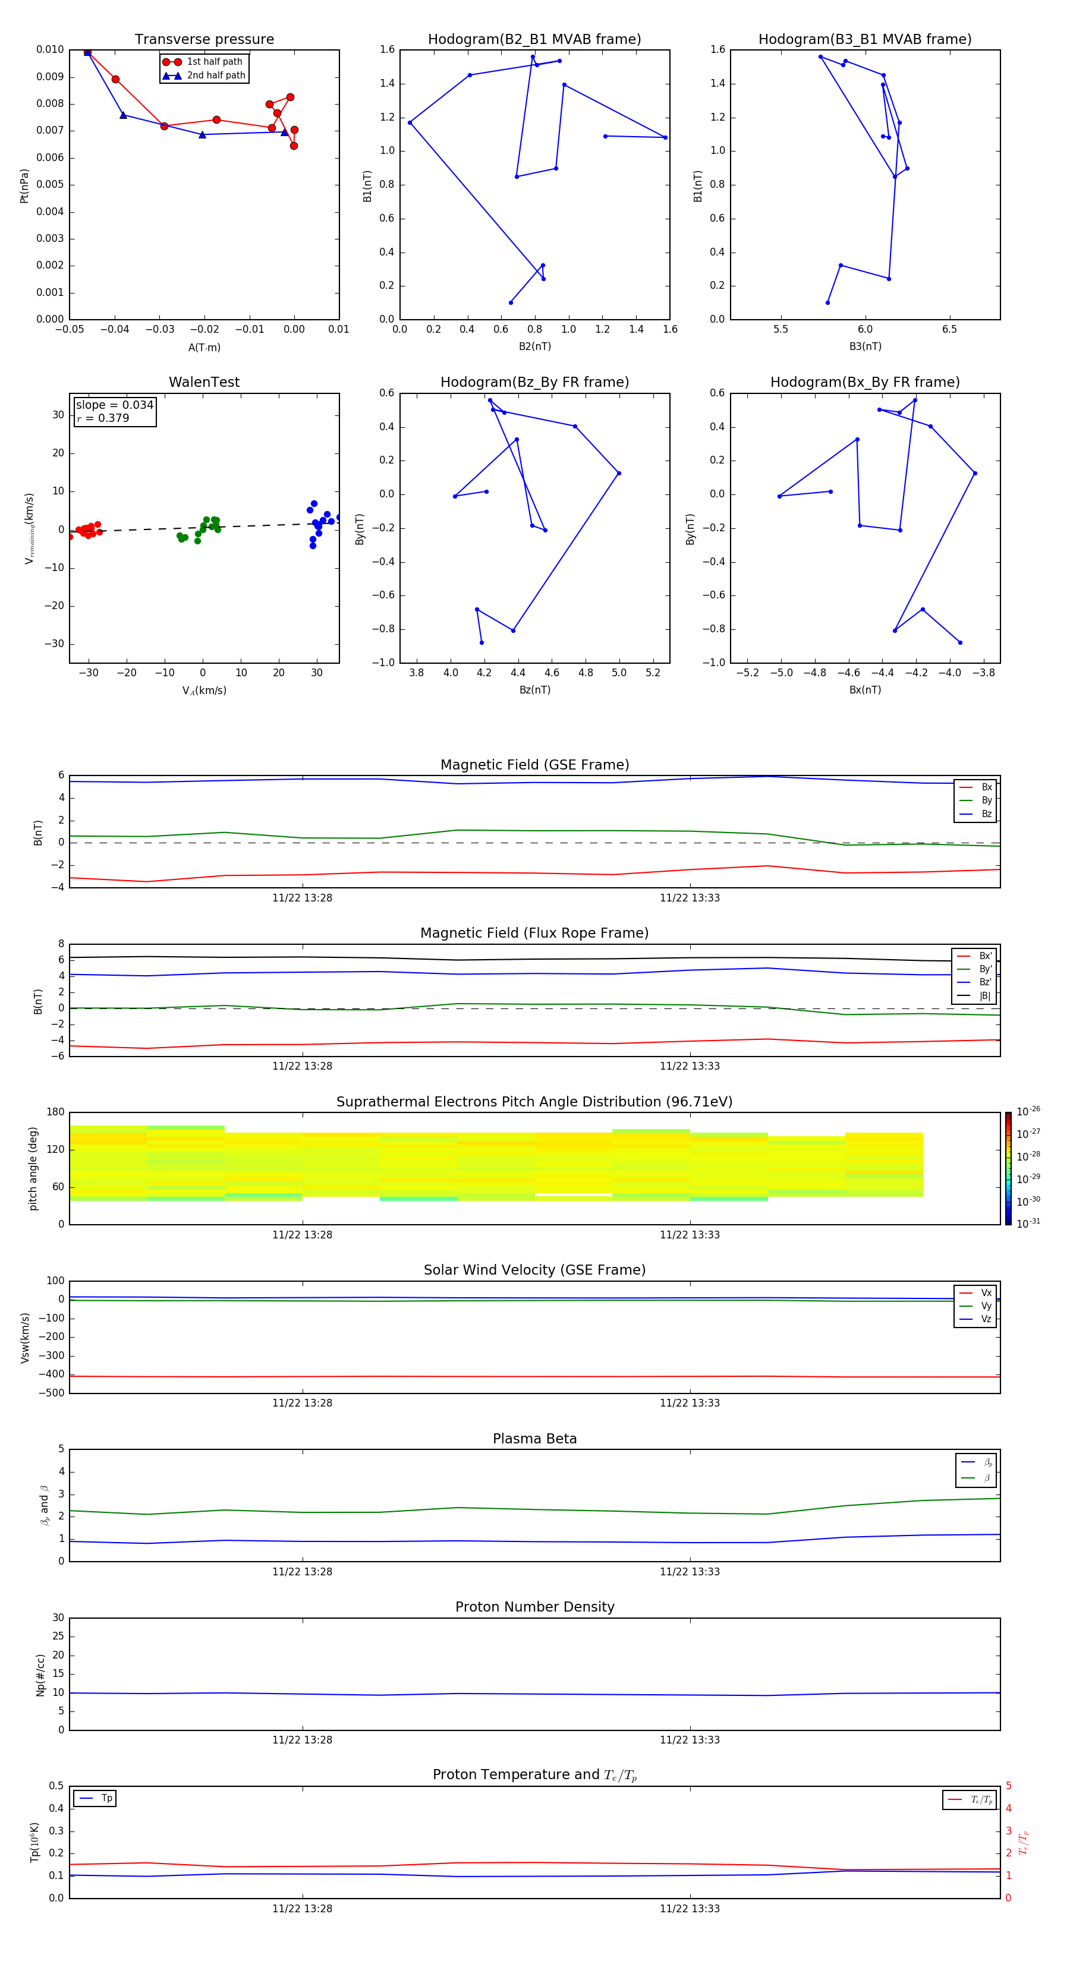Click the 'Transverse pressure' plot title

(x=204, y=40)
